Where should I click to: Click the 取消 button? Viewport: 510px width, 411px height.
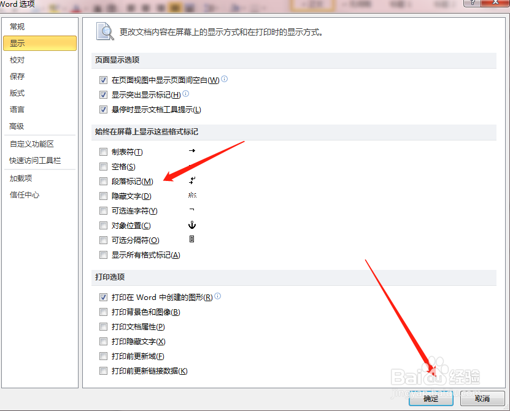[482, 398]
